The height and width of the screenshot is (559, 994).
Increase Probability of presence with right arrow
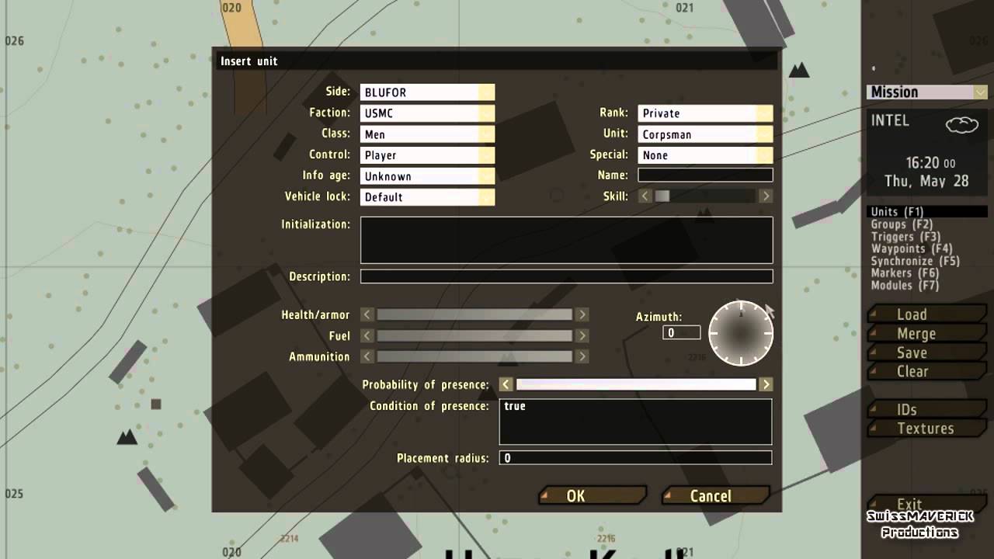point(766,384)
